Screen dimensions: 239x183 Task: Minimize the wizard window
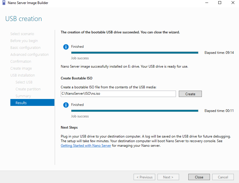point(207,3)
